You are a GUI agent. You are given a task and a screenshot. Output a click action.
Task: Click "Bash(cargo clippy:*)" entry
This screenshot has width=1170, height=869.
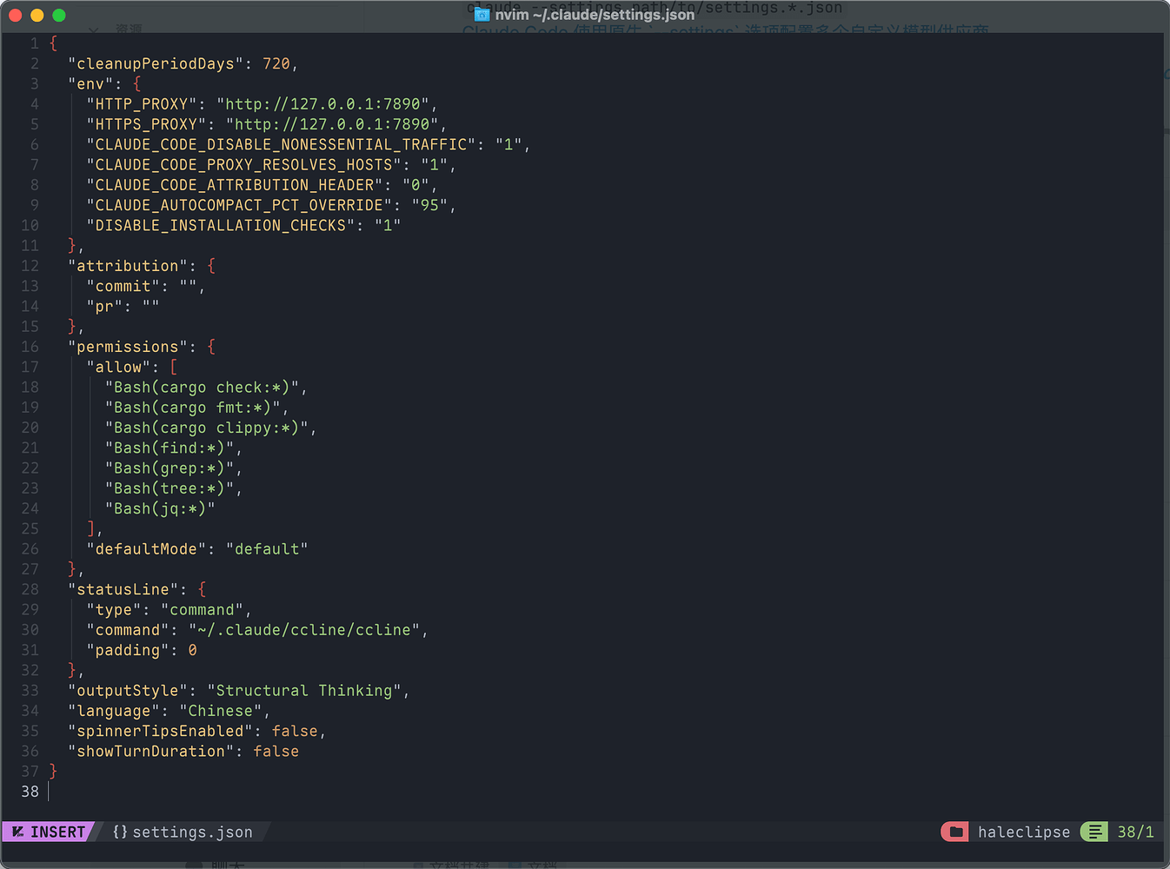(x=207, y=428)
